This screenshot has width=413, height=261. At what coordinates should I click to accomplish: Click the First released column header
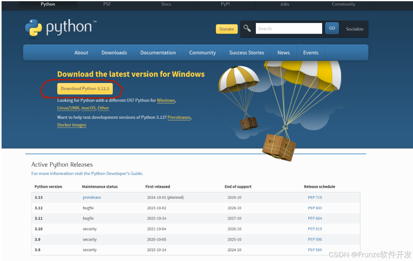coord(158,187)
